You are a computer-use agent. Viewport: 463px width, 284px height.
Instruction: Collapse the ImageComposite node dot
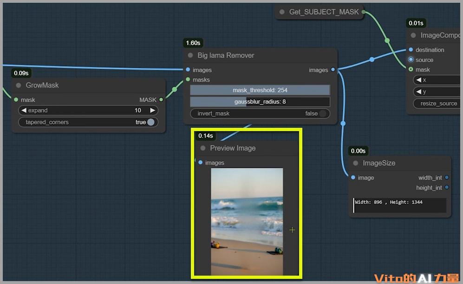click(413, 35)
